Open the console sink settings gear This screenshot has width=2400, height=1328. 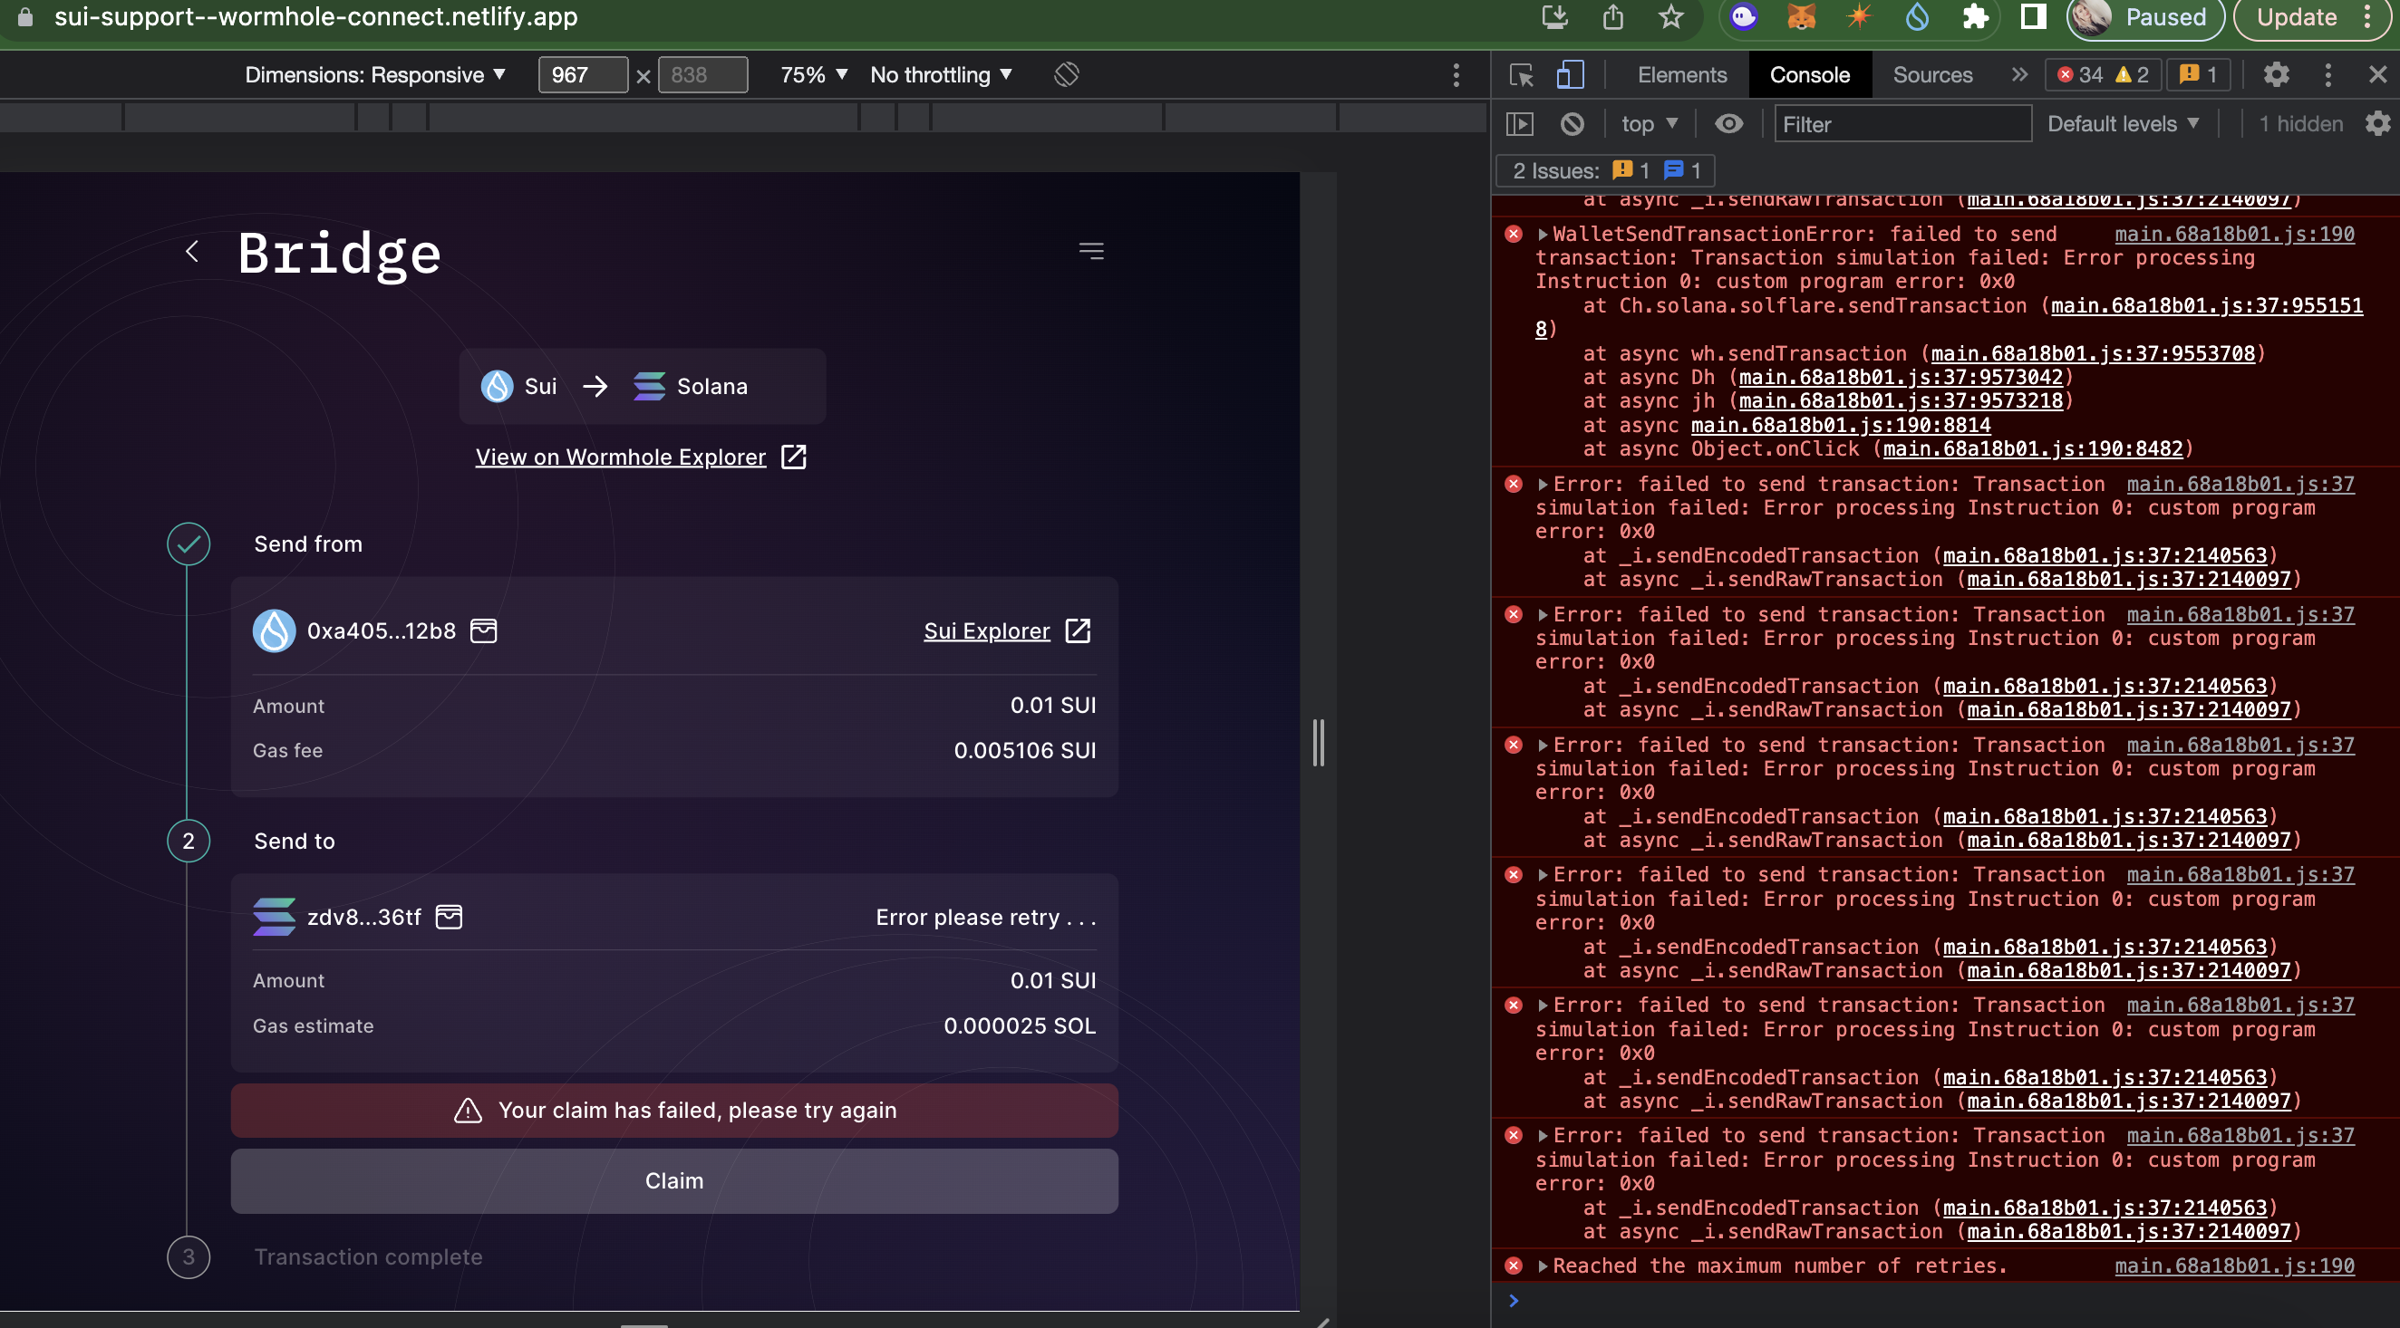(x=2378, y=123)
